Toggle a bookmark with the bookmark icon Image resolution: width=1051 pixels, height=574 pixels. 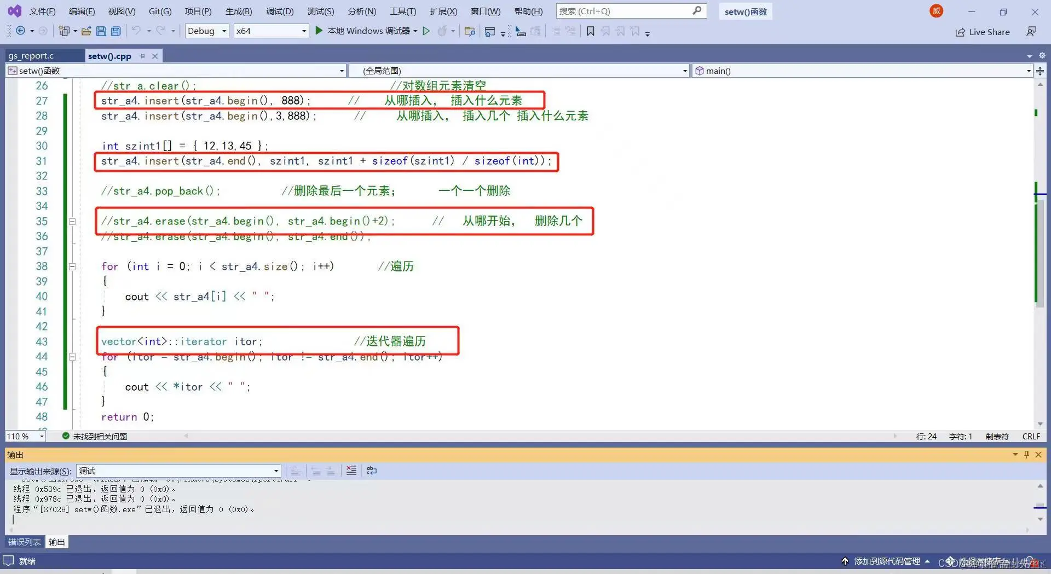[x=591, y=31]
